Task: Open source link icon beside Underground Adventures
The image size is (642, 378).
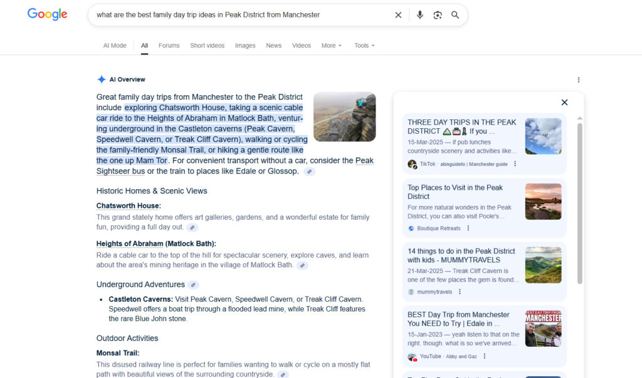Action: click(193, 285)
